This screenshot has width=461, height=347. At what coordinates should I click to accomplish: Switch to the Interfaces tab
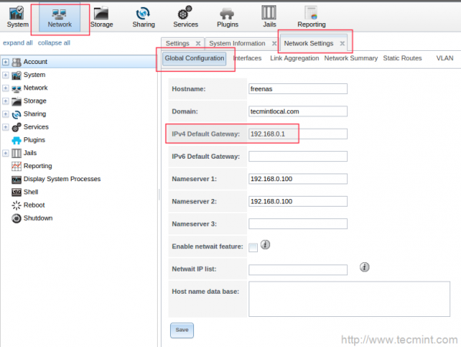click(x=247, y=59)
